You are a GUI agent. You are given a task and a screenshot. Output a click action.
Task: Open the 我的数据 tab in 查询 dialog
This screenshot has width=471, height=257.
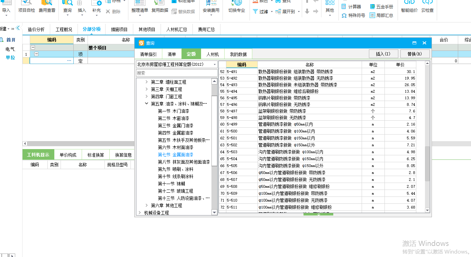coord(238,54)
